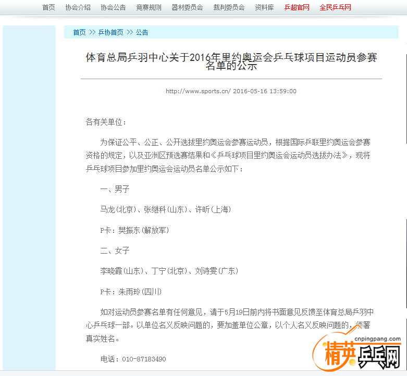The width and height of the screenshot is (407, 376).
Task: Click the heading 一、男子
Action: tap(115, 189)
